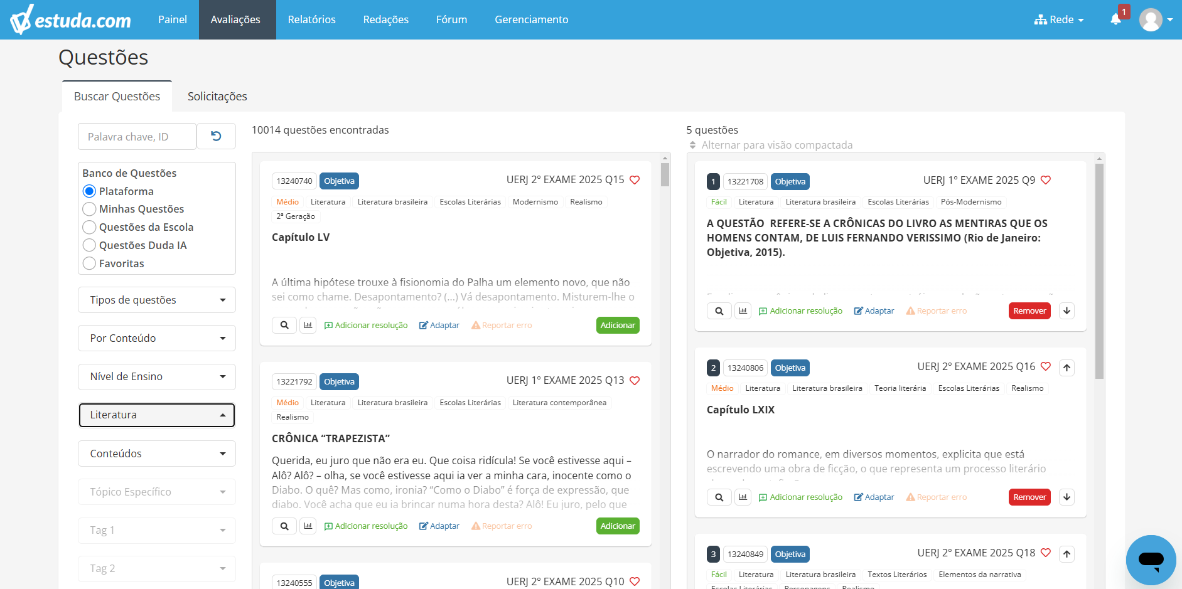Expand the Por Conteúdo dropdown

click(x=157, y=338)
